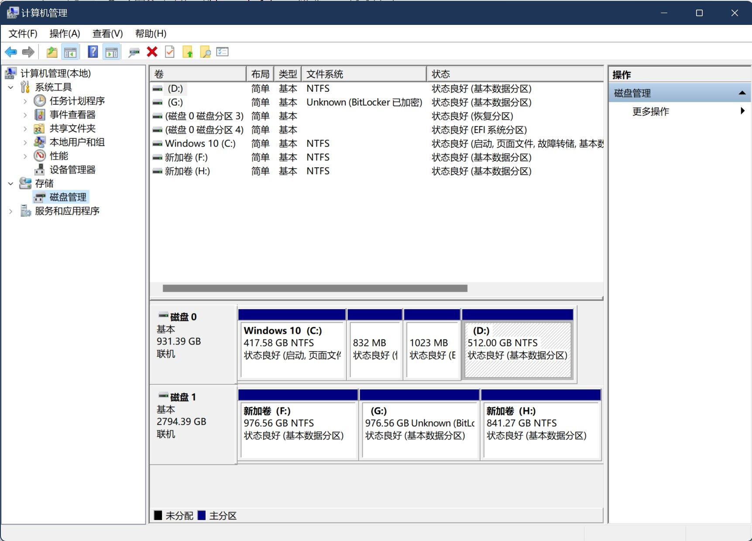Screen dimensions: 752x541
Task: Click the System Tools wrench icon
Action: tap(25, 87)
